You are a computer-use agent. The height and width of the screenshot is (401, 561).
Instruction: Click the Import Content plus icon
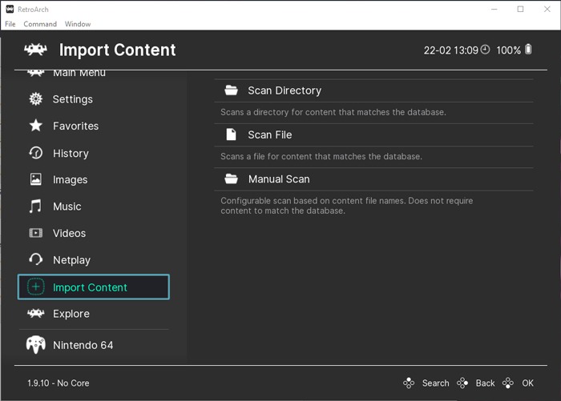pos(36,287)
